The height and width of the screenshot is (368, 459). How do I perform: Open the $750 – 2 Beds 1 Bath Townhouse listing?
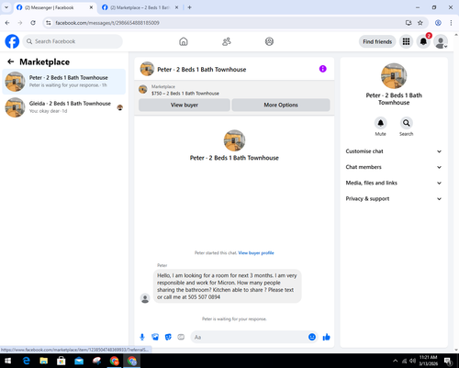point(185,94)
